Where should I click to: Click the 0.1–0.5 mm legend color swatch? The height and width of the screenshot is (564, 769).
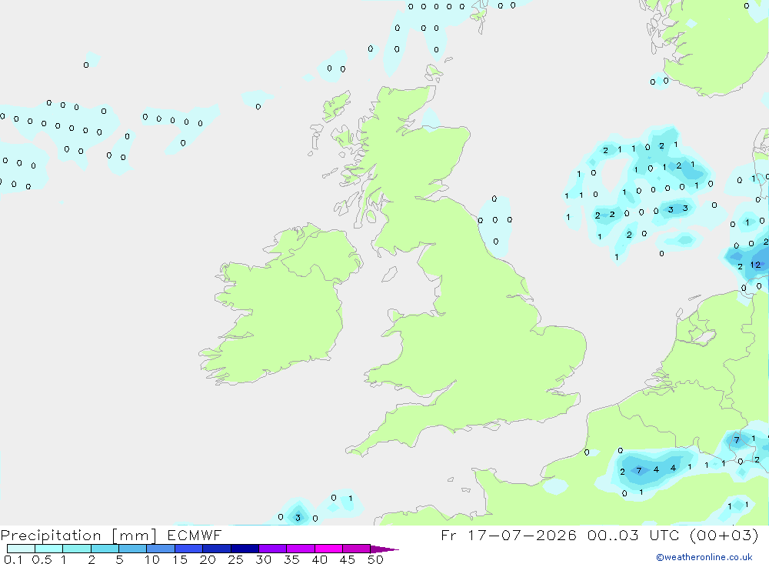pyautogui.click(x=21, y=549)
